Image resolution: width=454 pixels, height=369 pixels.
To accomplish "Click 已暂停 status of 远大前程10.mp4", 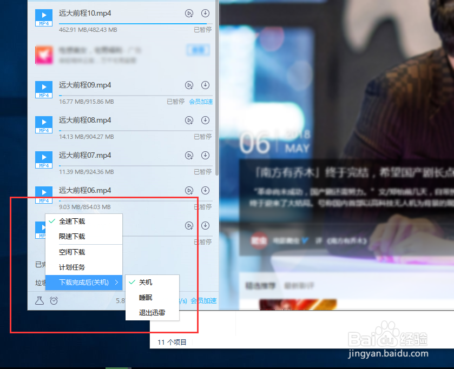I will point(203,30).
